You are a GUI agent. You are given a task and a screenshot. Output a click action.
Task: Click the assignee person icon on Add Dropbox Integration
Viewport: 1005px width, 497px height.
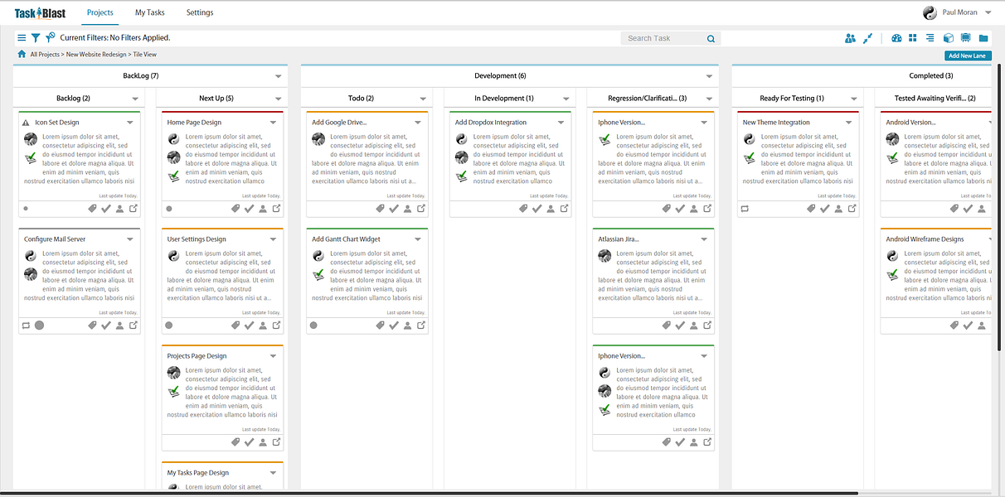[x=550, y=209]
